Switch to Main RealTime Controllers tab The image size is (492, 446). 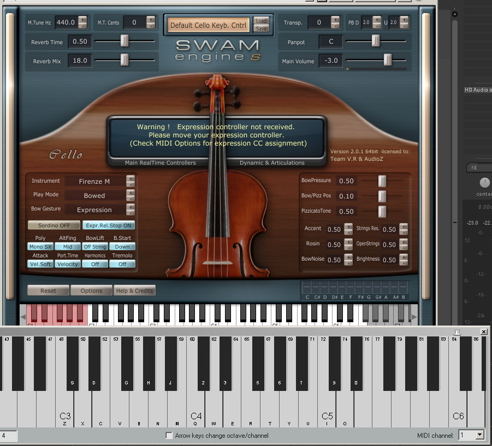tap(161, 162)
